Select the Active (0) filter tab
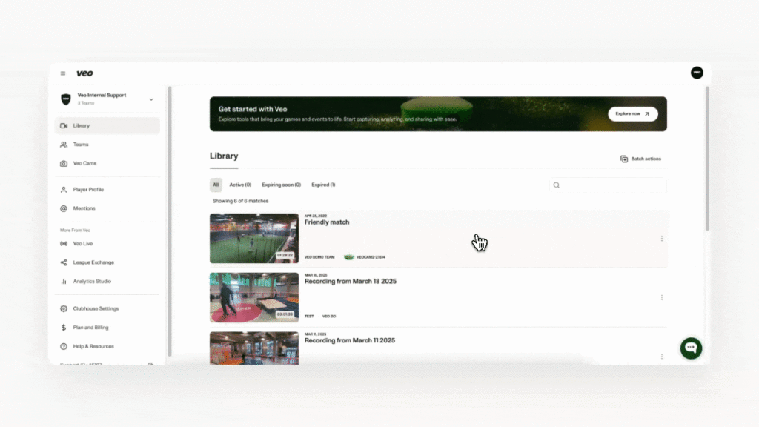This screenshot has width=759, height=427. pyautogui.click(x=240, y=185)
